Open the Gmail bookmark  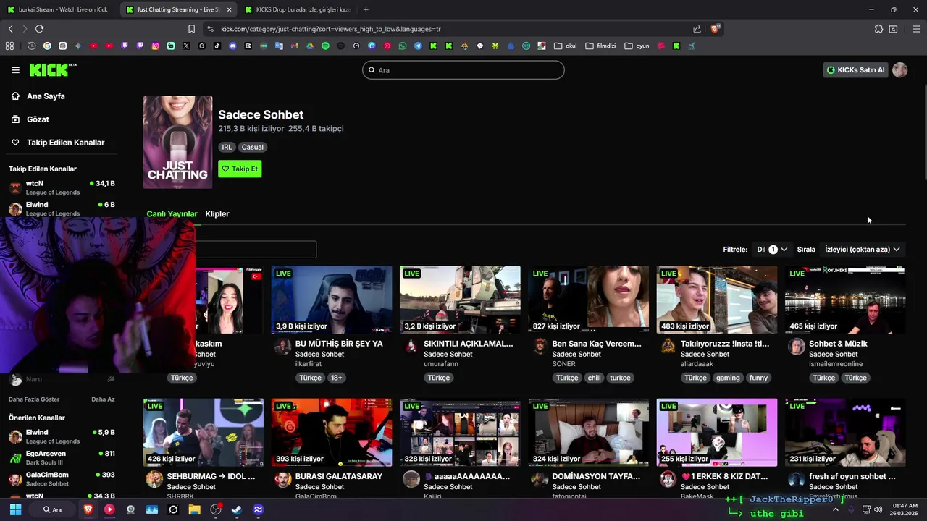[294, 46]
